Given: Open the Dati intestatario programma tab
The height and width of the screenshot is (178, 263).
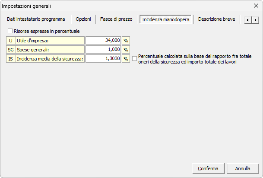Looking at the screenshot, I should [36, 19].
